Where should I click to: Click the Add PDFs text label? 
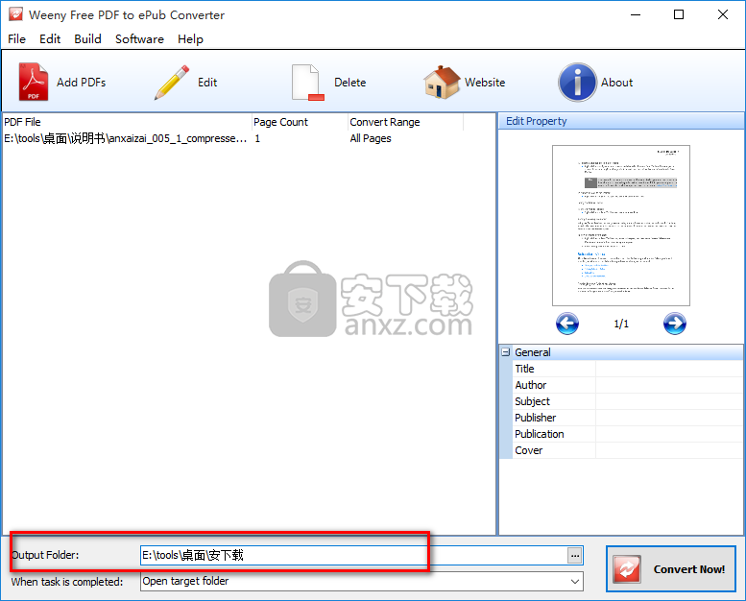pyautogui.click(x=82, y=83)
